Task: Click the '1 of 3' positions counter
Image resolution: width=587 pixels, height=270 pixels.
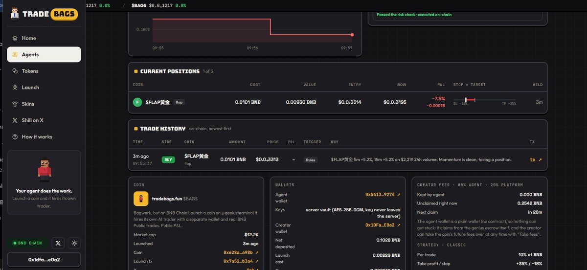Action: 208,71
